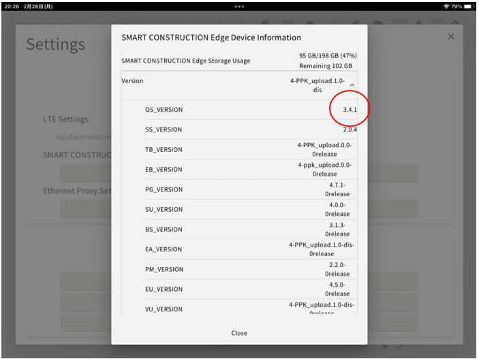Tap the 20:26 clock in status bar
Screen dimensions: 479x359
12,6
